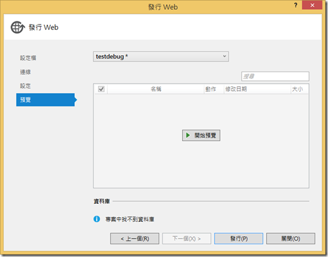Image resolution: width=328 pixels, height=257 pixels.
Task: Click the green play arrow on 開始預覽
Action: click(x=188, y=135)
